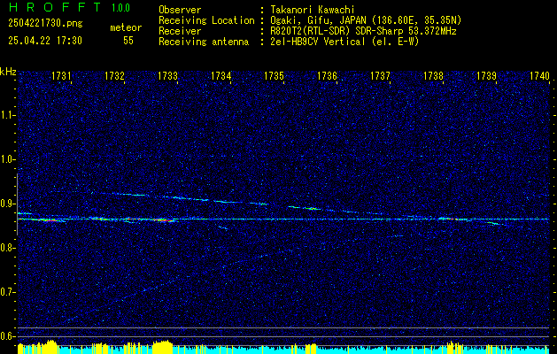This screenshot has height=354, width=557.
Task: Click the grey vertical range bar at left
Action: (x=17, y=204)
